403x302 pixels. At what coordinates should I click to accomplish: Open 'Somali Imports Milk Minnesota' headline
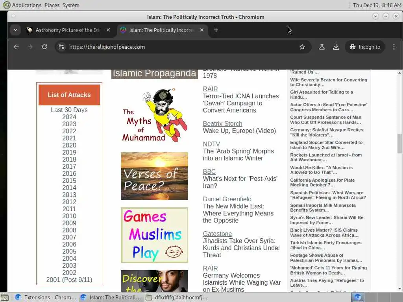(323, 208)
